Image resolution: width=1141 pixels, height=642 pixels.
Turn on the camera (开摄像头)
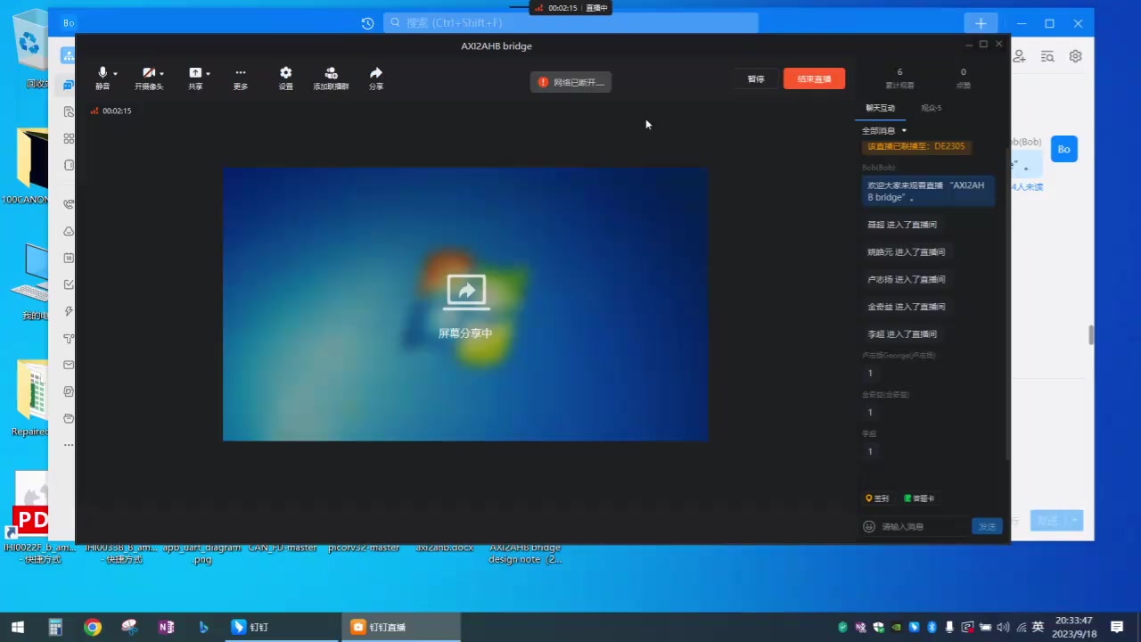pyautogui.click(x=149, y=78)
